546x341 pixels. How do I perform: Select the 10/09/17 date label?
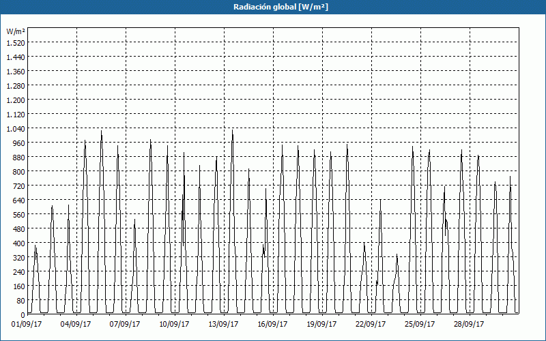click(x=174, y=325)
